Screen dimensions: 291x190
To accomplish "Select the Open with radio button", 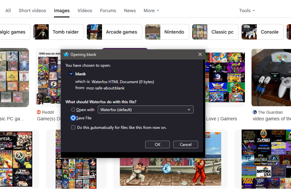I will [73, 110].
